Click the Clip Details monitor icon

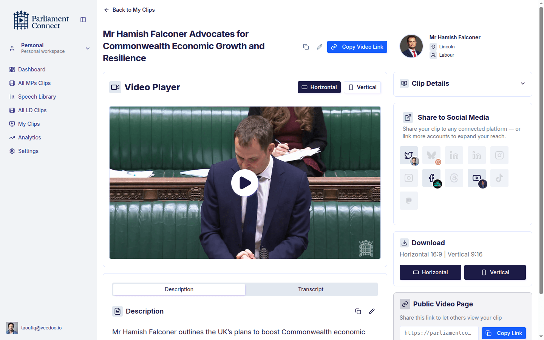[404, 83]
